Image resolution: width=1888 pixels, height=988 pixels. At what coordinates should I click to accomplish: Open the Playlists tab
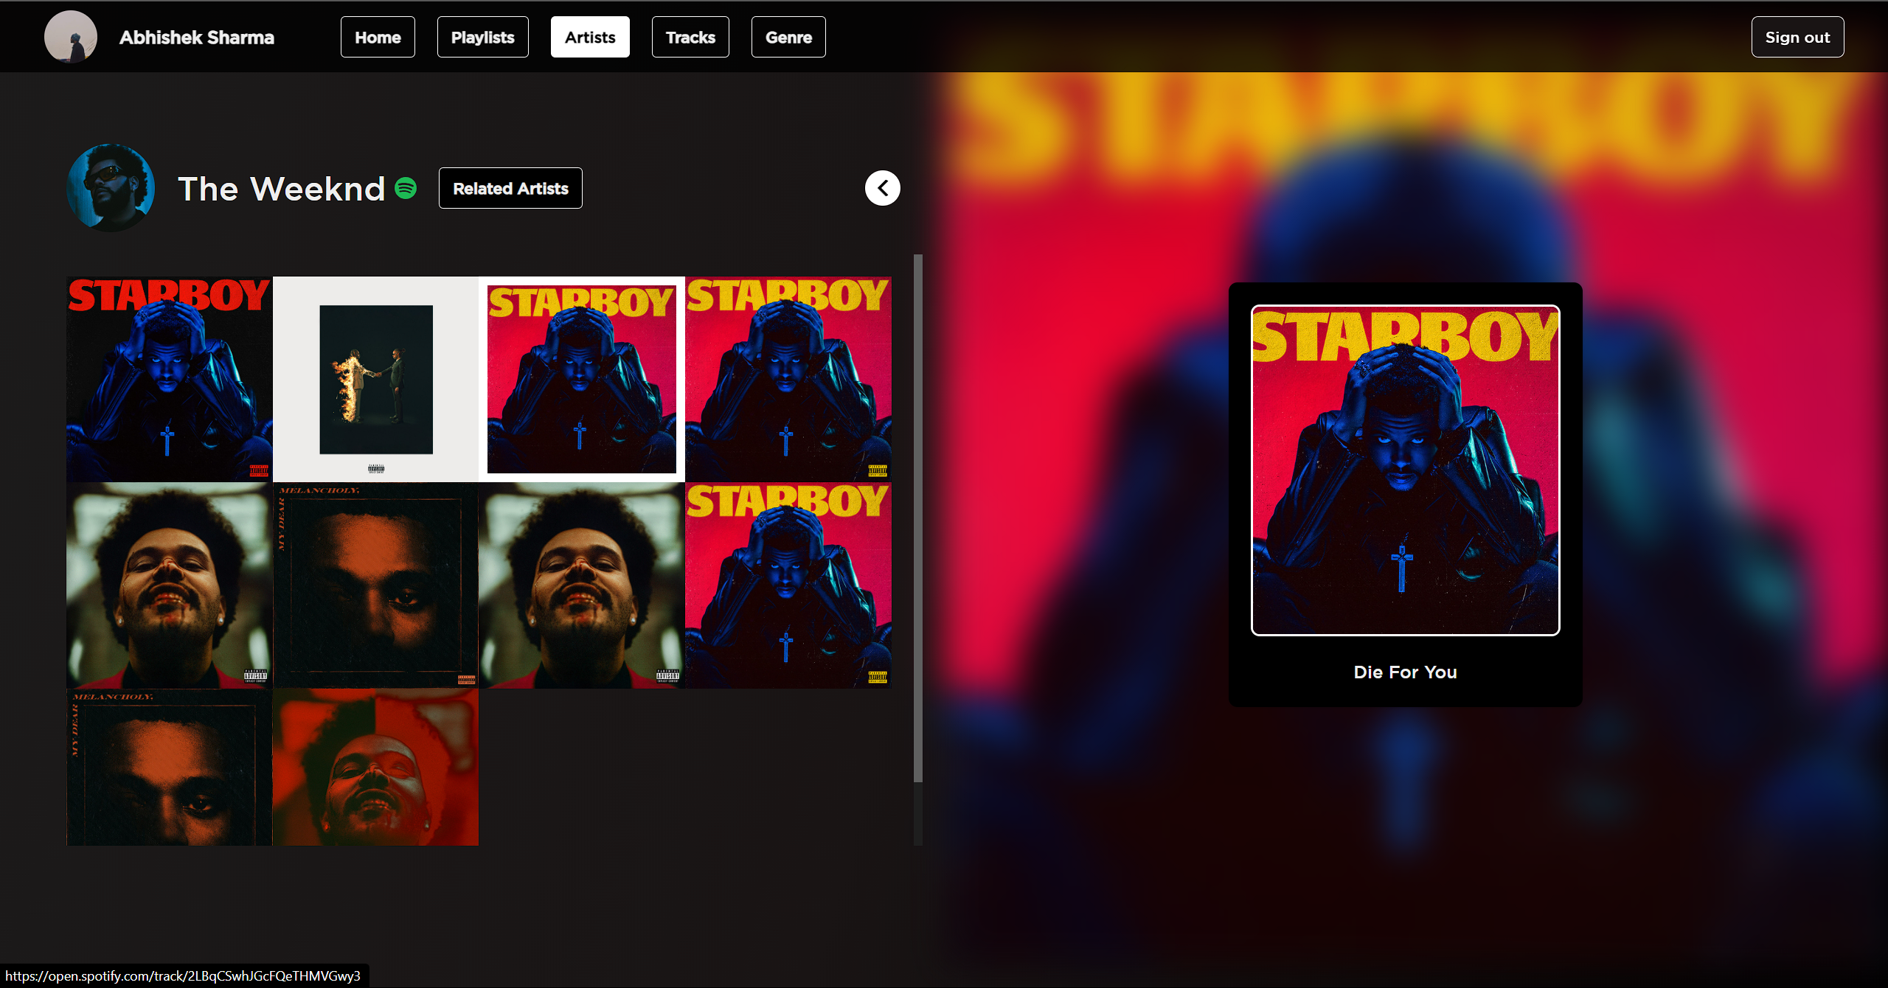point(482,37)
